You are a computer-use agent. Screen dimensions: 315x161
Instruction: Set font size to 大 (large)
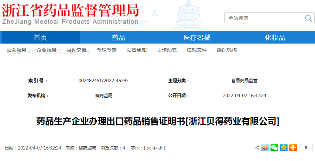pos(149,148)
